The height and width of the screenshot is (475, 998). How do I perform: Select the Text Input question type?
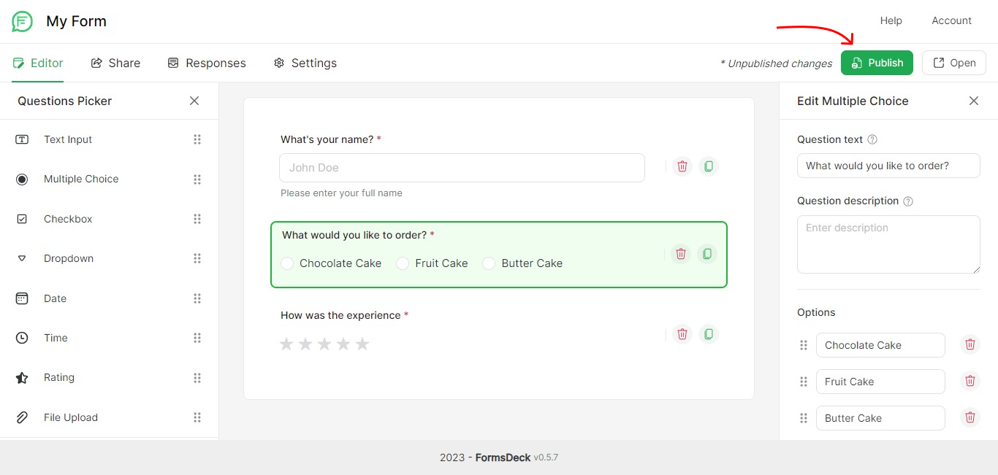click(x=67, y=139)
